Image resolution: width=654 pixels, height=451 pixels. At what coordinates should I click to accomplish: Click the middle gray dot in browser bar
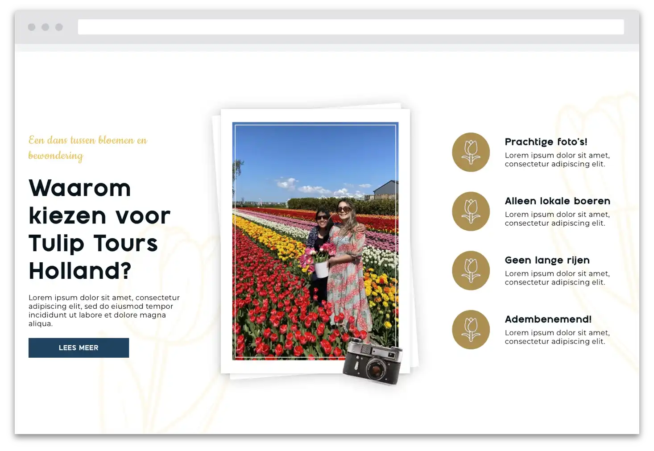(x=46, y=27)
